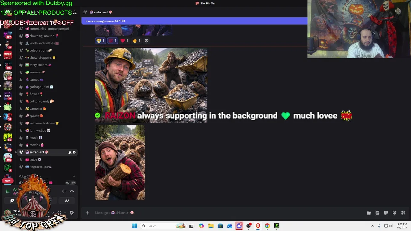Image resolution: width=411 pixels, height=231 pixels.
Task: Open the flower channel
Action: tap(48, 94)
